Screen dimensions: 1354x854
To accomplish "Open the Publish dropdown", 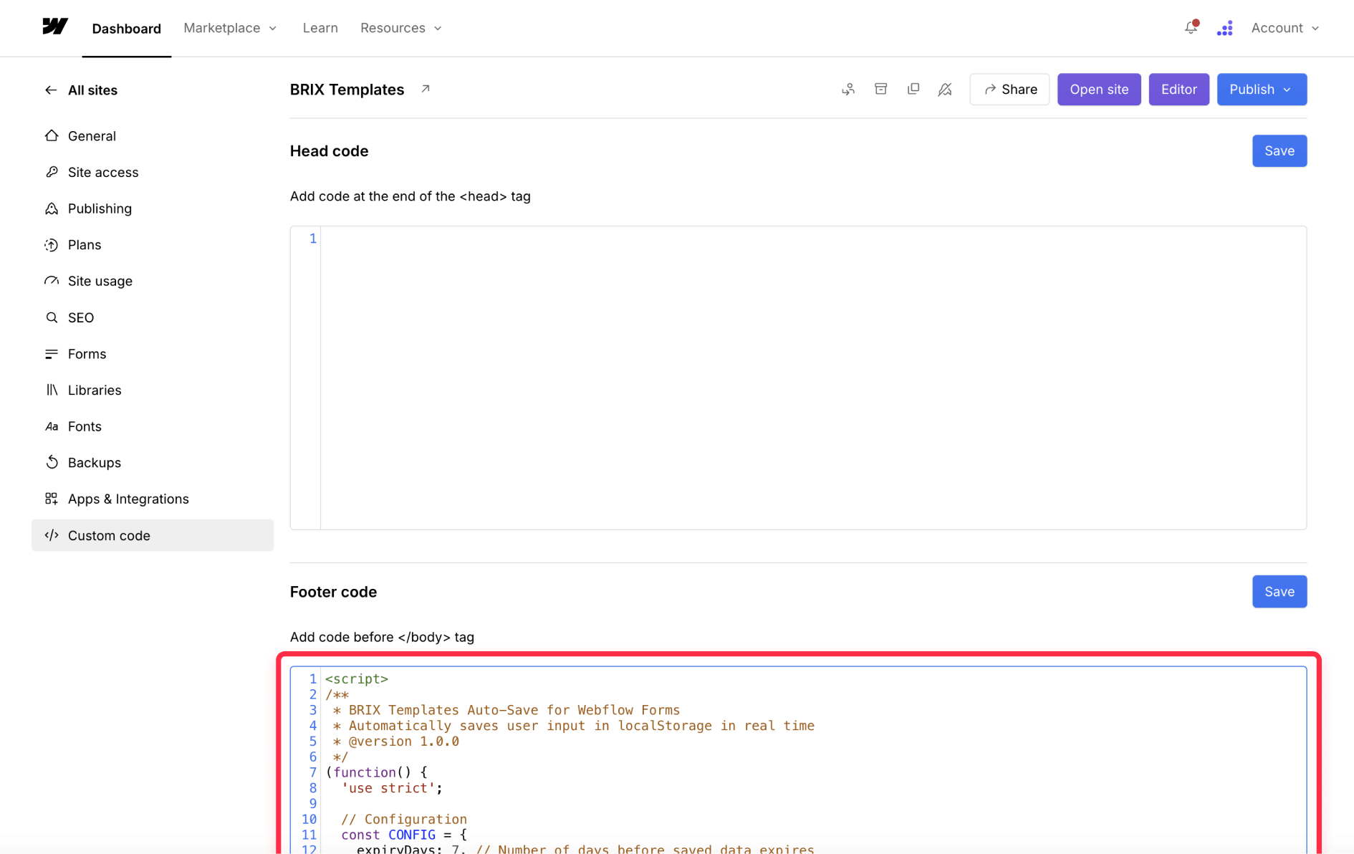I will pyautogui.click(x=1262, y=90).
